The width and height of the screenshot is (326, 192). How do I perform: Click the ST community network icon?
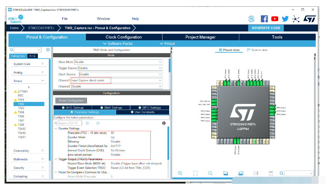tap(296, 19)
